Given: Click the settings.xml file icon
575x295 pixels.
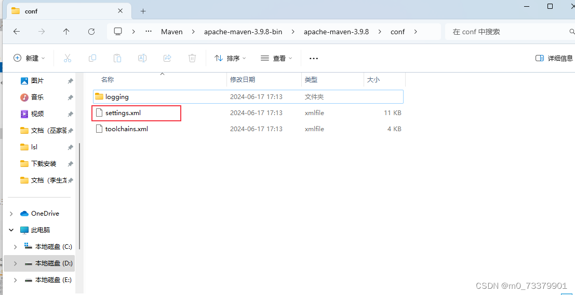Looking at the screenshot, I should tap(99, 113).
